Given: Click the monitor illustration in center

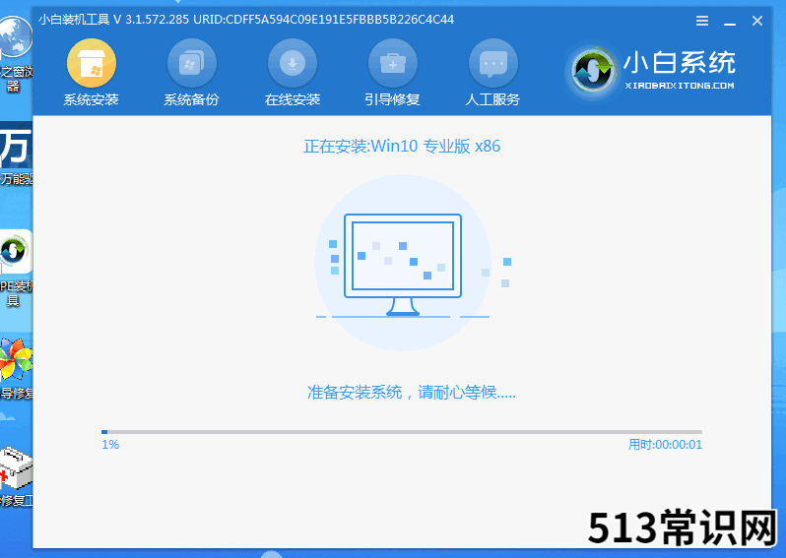Looking at the screenshot, I should [403, 265].
